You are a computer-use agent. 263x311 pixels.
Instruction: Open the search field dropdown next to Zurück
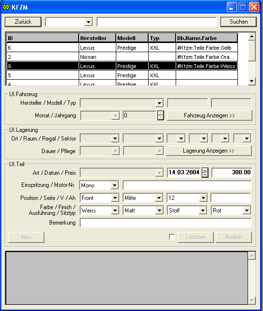pyautogui.click(x=88, y=22)
